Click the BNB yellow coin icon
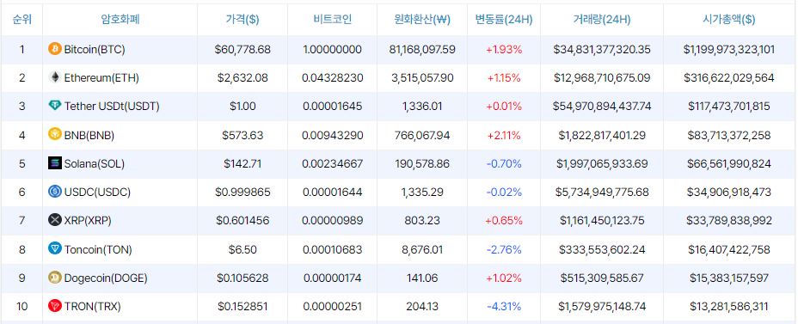The height and width of the screenshot is (324, 798). (x=54, y=135)
